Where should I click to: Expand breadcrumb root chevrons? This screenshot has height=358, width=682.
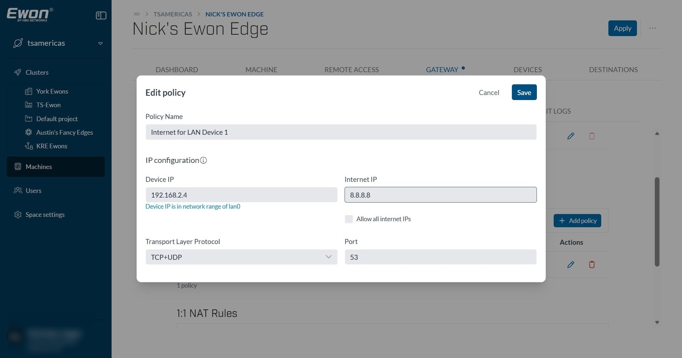[137, 14]
